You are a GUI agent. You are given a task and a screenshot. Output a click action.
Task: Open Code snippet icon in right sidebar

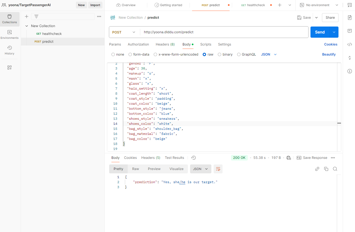point(350,44)
